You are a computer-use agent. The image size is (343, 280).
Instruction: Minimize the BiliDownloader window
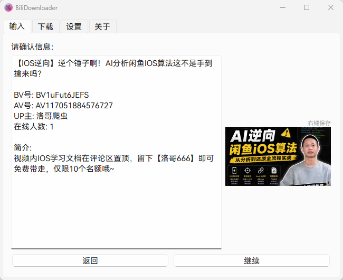coord(283,8)
